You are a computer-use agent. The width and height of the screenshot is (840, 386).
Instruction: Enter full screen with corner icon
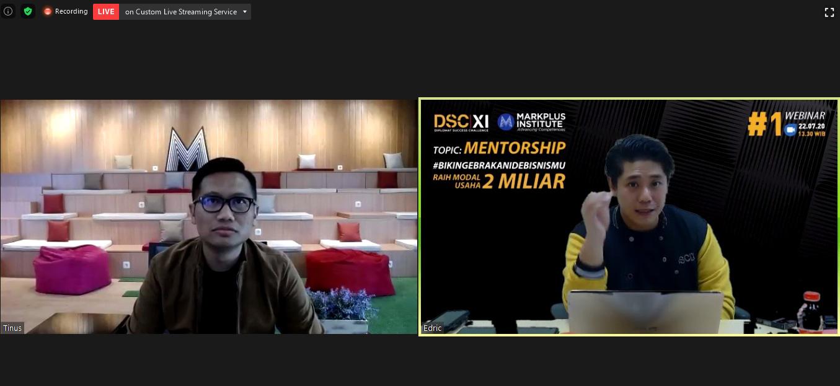(x=829, y=12)
